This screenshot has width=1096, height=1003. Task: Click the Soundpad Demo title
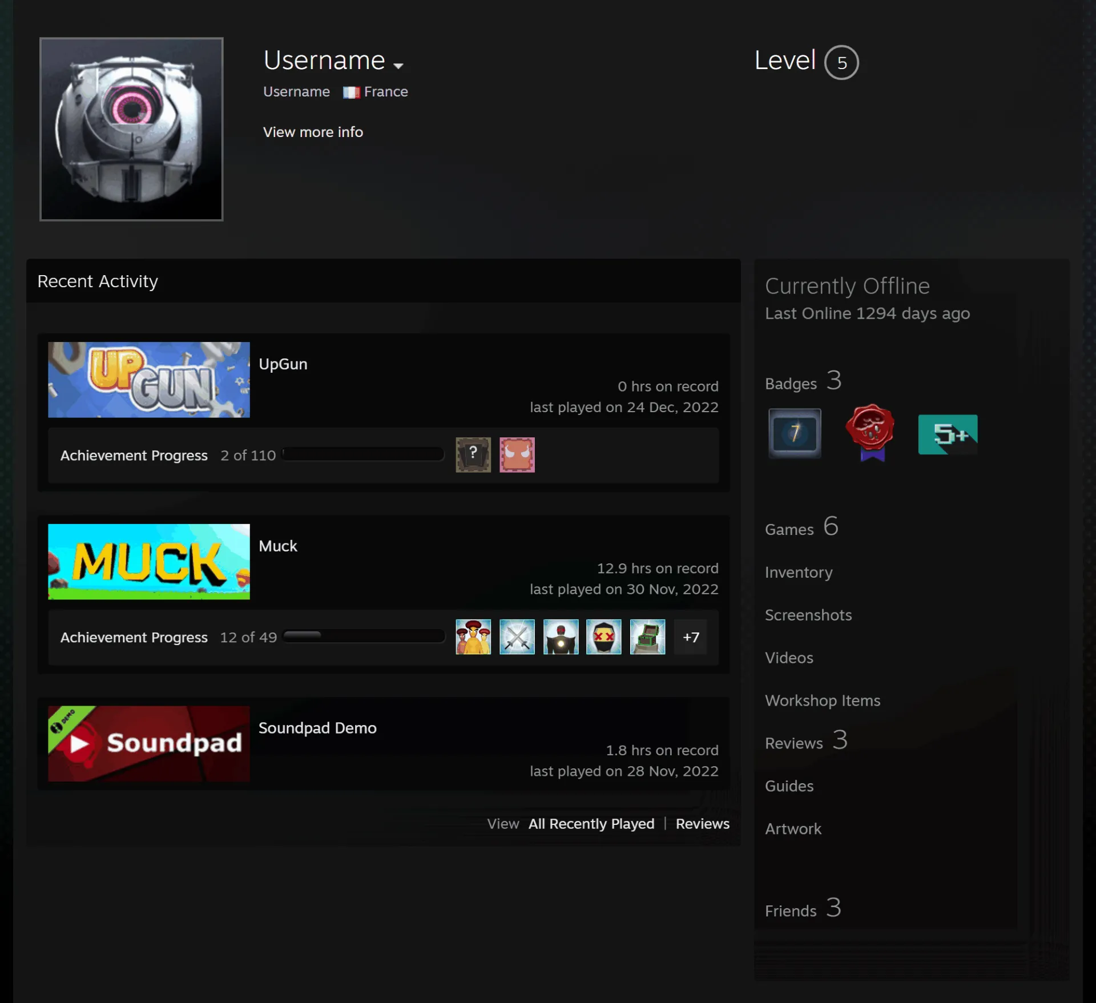coord(317,728)
